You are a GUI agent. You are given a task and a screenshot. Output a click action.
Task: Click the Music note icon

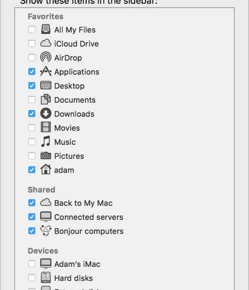coord(45,141)
